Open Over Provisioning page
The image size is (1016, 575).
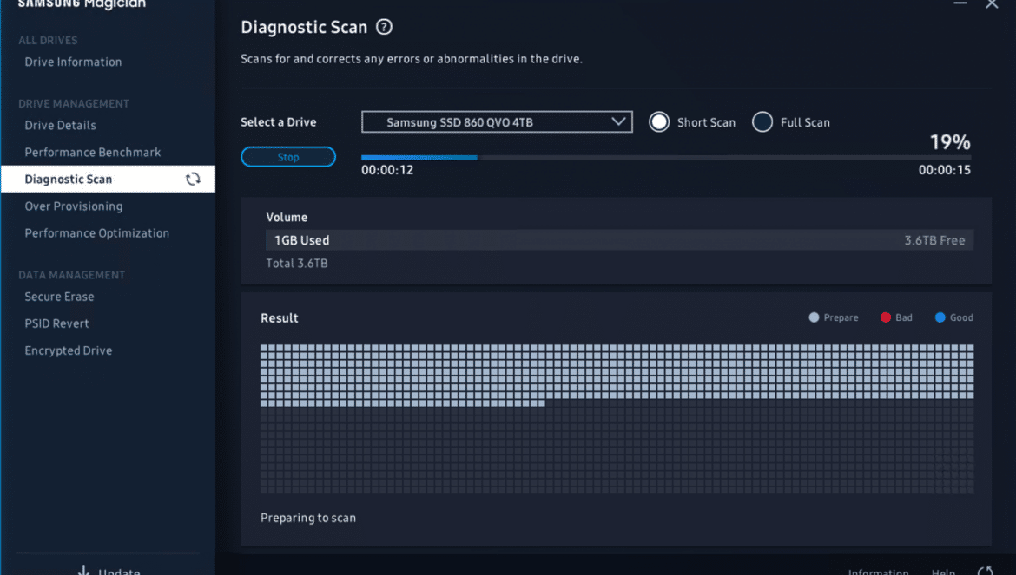point(74,206)
